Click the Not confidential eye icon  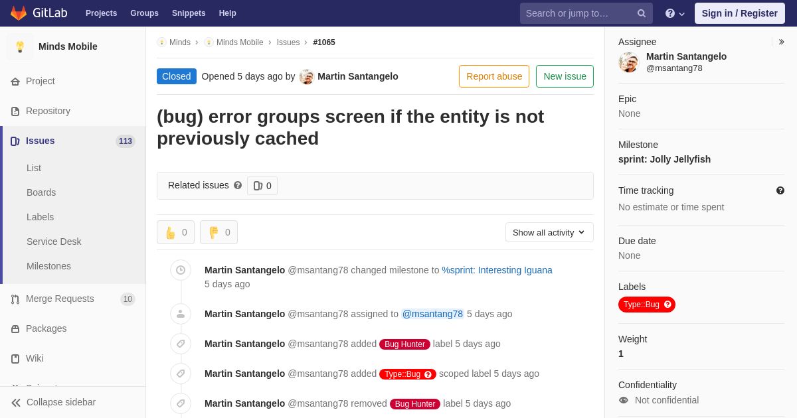[x=623, y=400]
